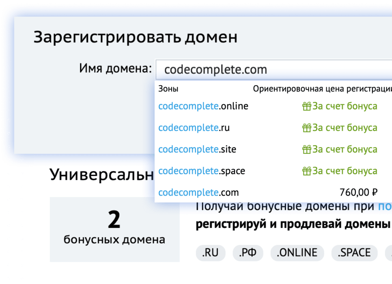Pick codecomplete.site in the suggestion list
392x284 pixels.
(197, 149)
